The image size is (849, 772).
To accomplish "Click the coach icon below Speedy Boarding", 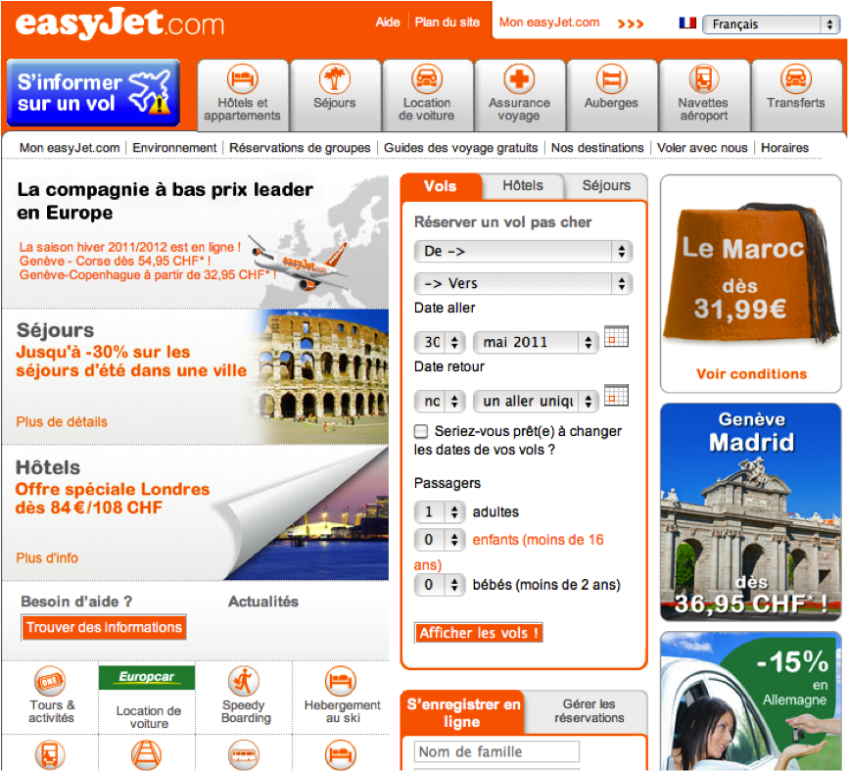I will click(x=243, y=754).
